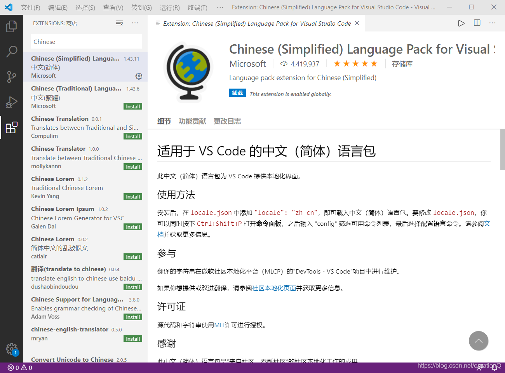Open the 社区本地化页面 link

[274, 288]
